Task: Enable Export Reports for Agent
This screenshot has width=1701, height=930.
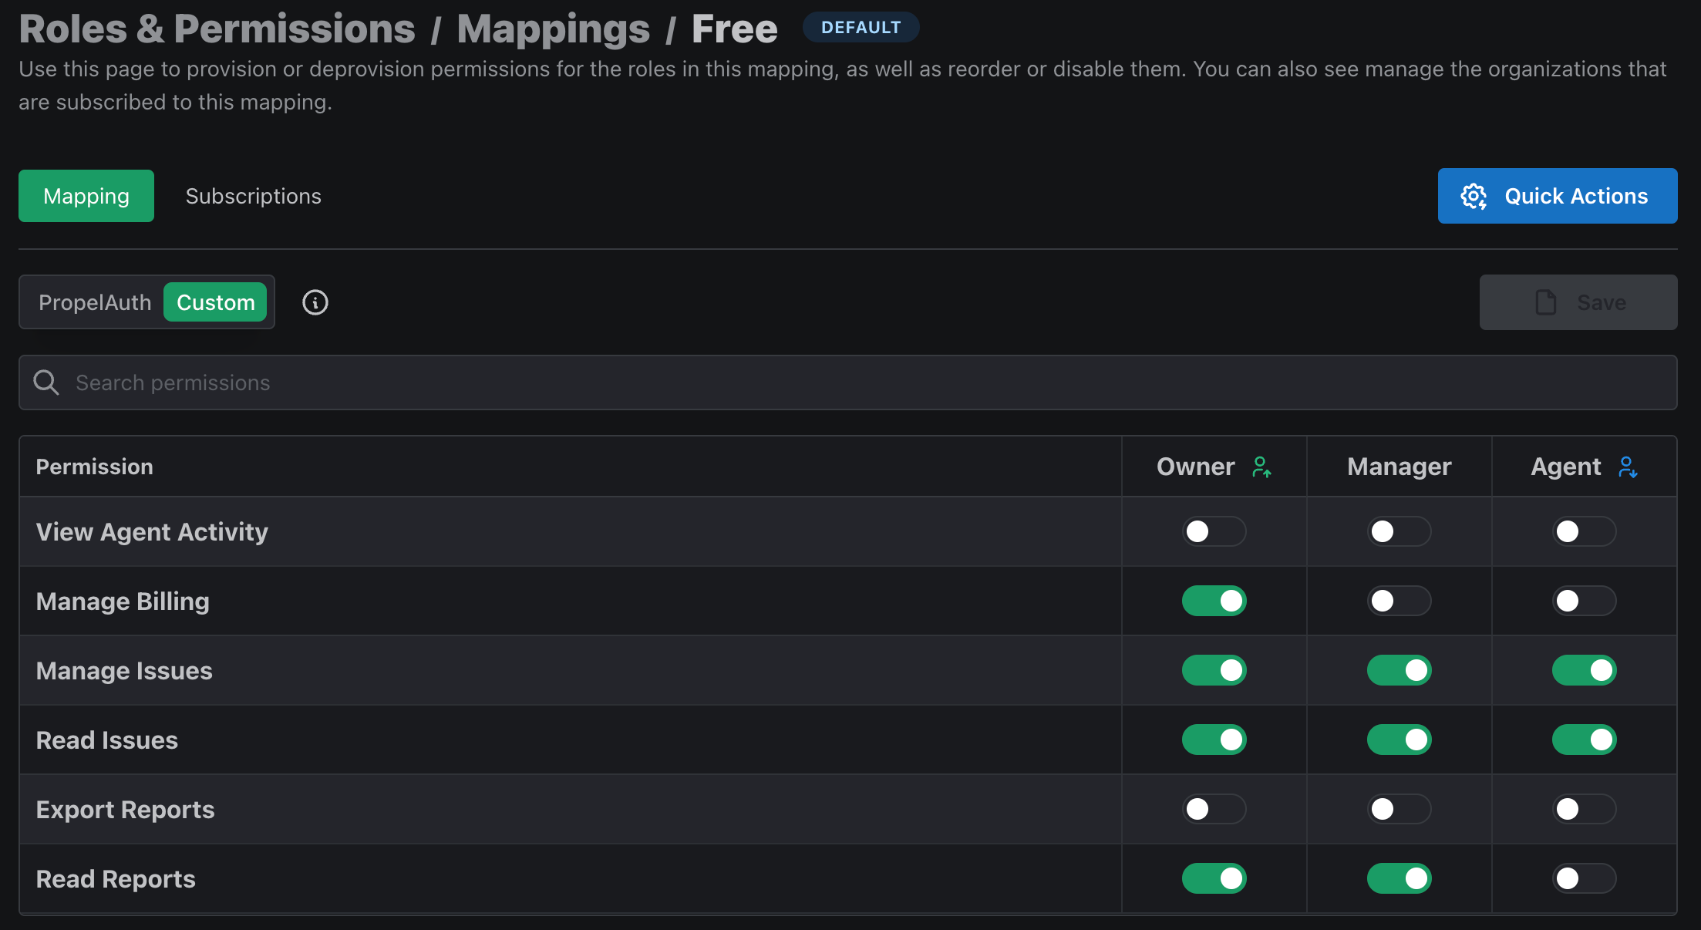Action: pyautogui.click(x=1584, y=809)
